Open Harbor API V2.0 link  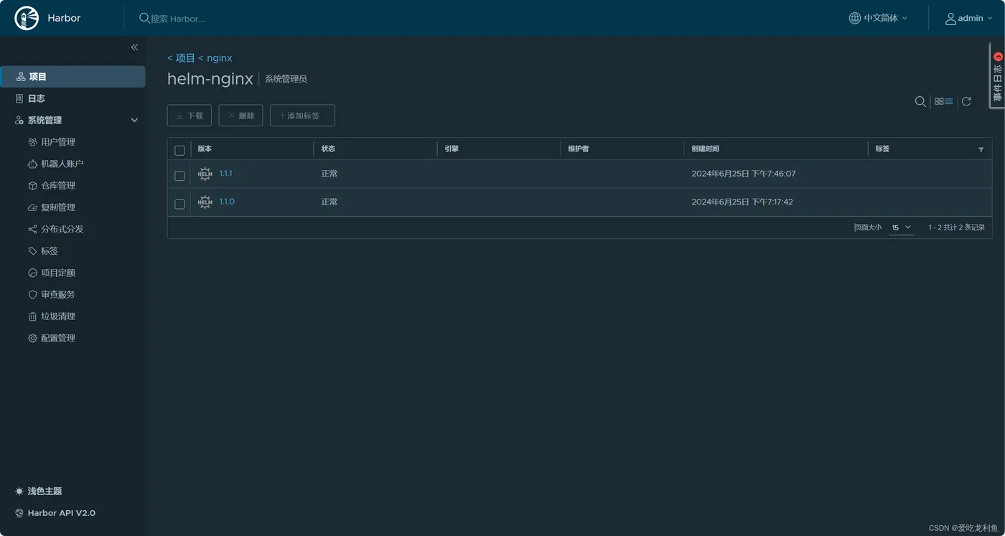click(x=55, y=513)
